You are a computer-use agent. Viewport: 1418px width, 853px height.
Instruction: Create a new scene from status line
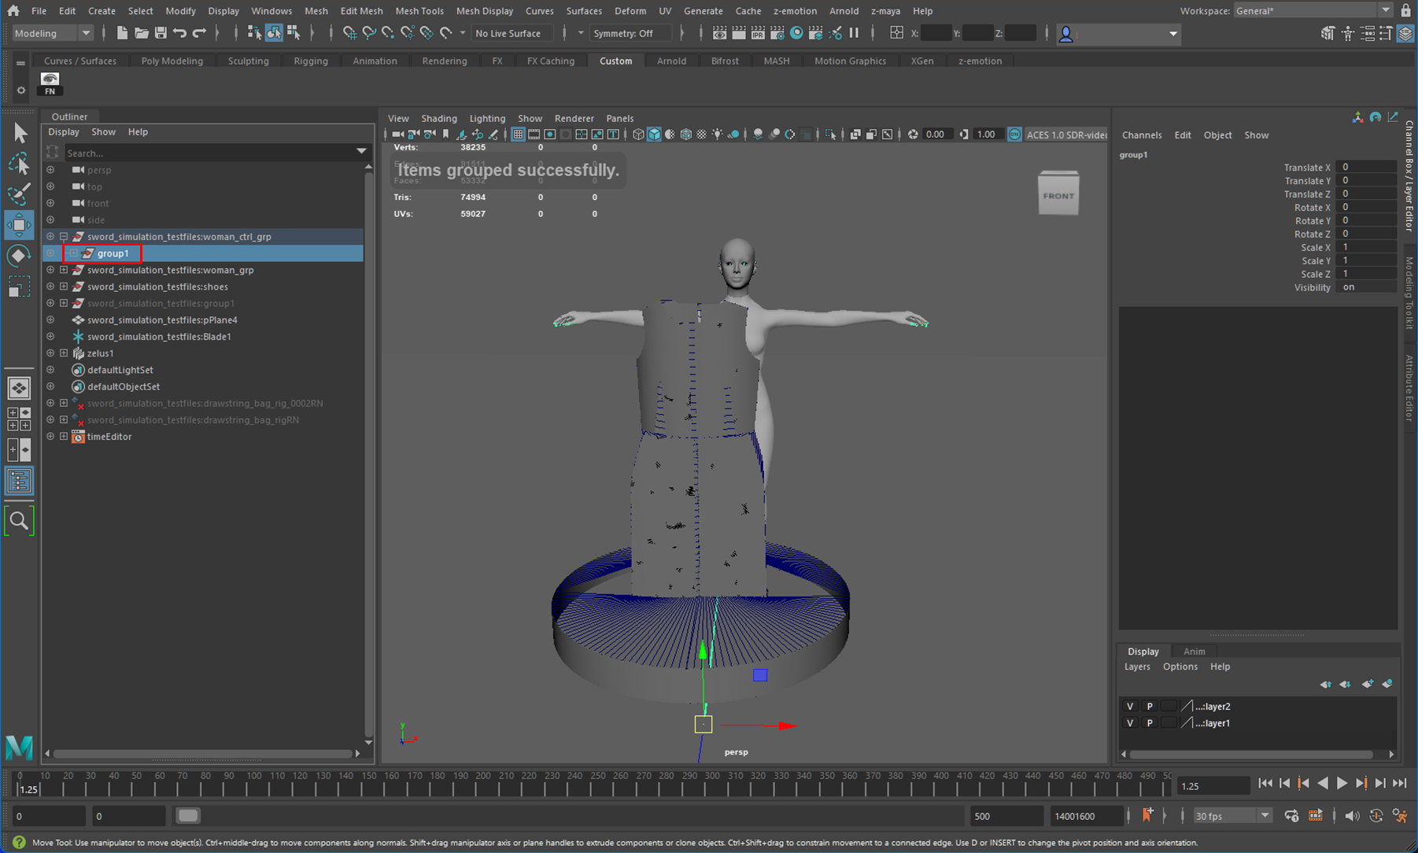(122, 33)
